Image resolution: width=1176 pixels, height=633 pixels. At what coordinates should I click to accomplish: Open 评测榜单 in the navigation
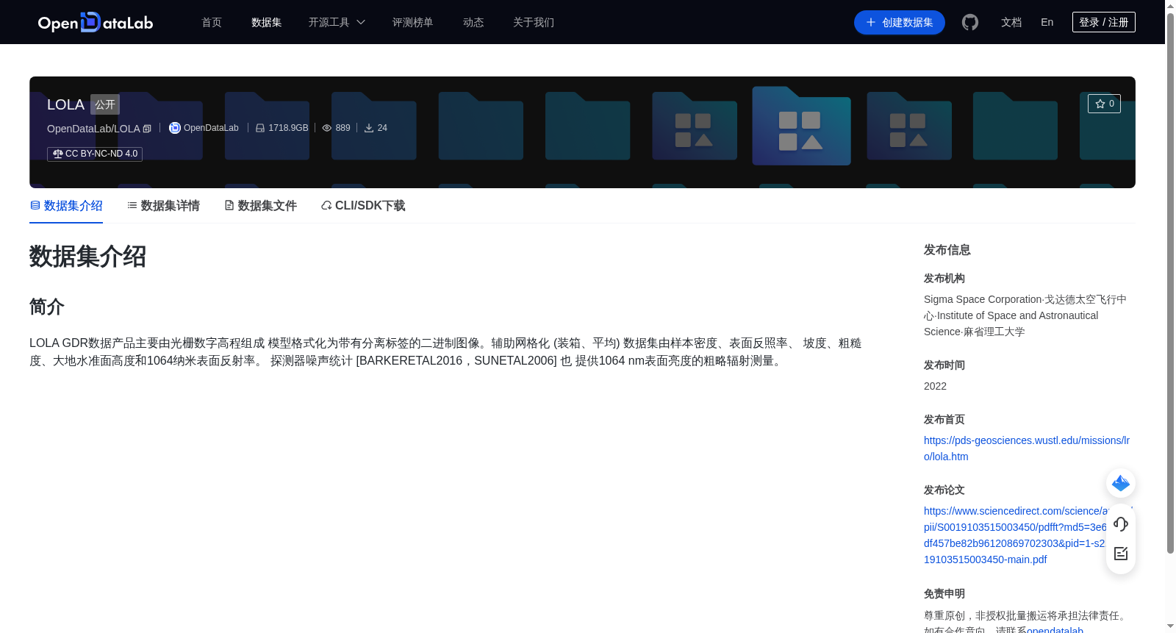click(x=413, y=22)
